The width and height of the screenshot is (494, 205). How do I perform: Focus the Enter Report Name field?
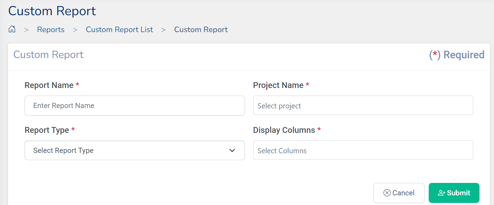(x=134, y=106)
